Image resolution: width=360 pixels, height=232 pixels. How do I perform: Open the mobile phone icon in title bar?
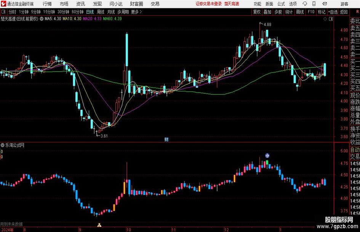point(314,4)
